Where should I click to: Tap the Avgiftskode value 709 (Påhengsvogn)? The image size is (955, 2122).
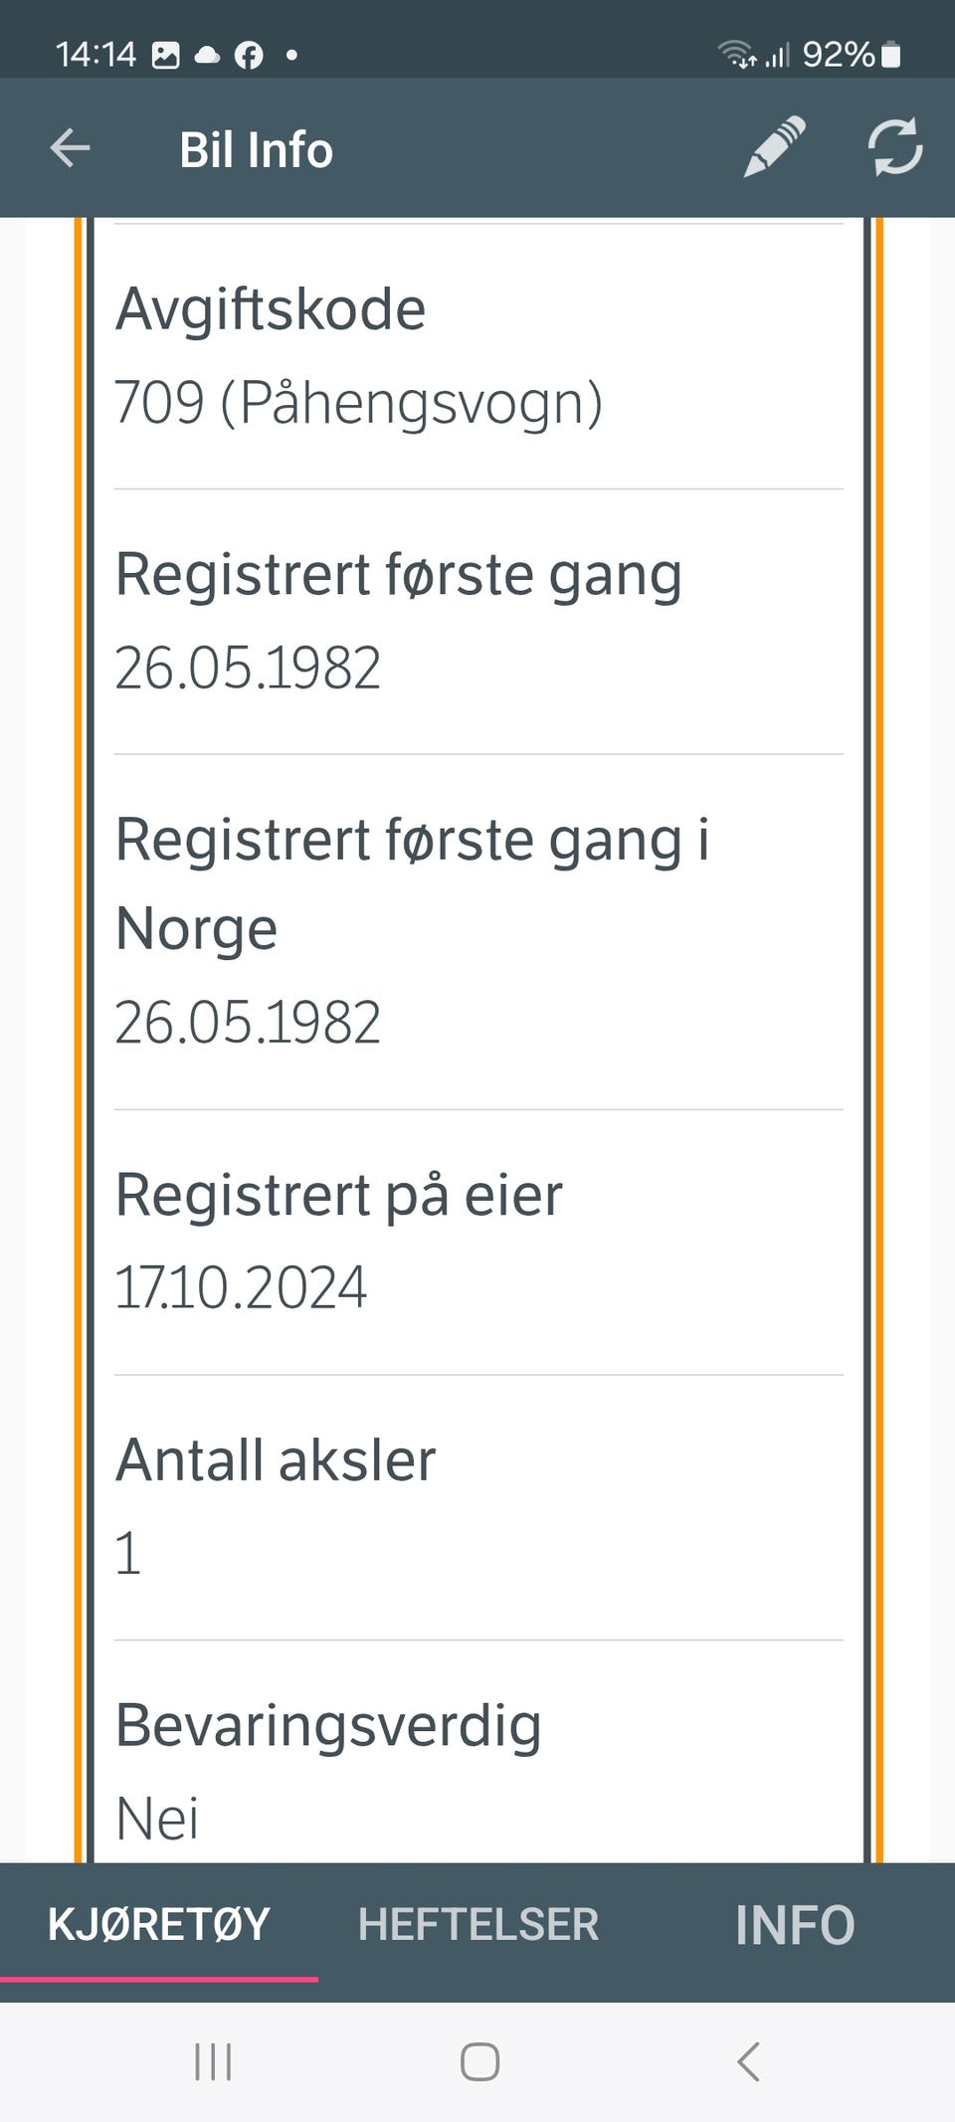(358, 402)
